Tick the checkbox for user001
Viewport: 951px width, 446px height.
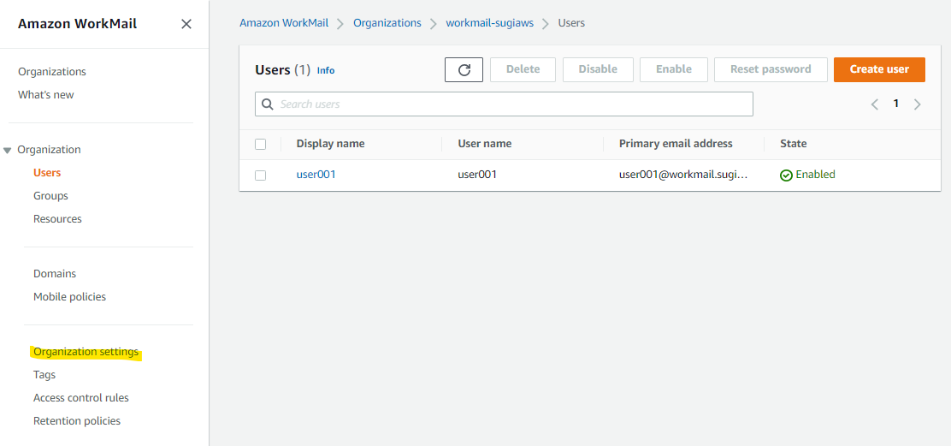pyautogui.click(x=261, y=175)
